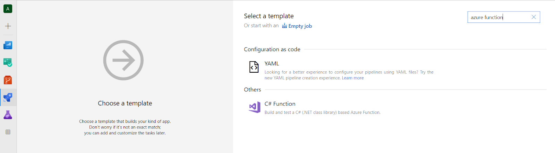Screen dimensions: 555x153
Task: Go to Boards in the sidebar
Action: (8, 62)
